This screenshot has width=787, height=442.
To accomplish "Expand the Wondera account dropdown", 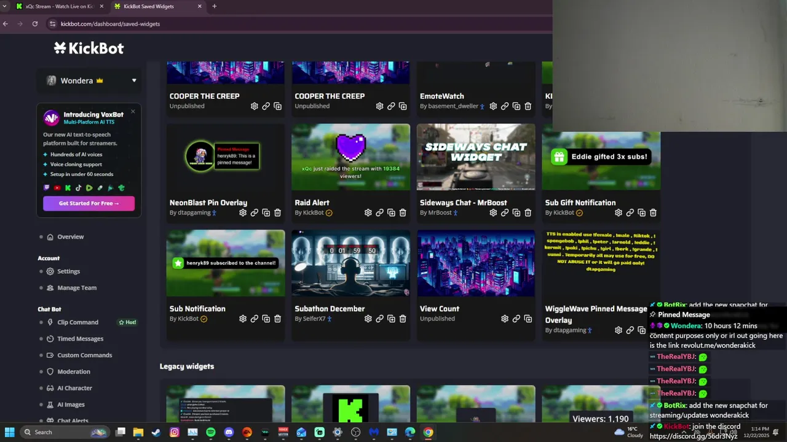I will (134, 80).
